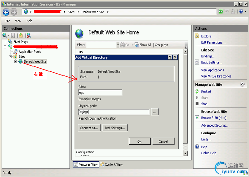The image size is (249, 177).
Task: Collapse the server node in Connections tree
Action: [x=5, y=47]
